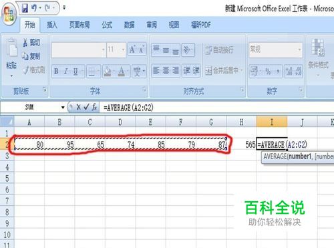Click the Office button logo
334x248 pixels.
9,14
